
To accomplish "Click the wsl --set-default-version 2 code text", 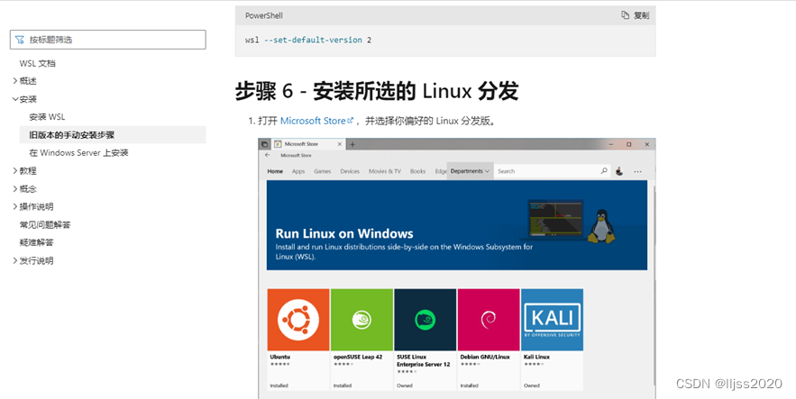I will (x=308, y=40).
